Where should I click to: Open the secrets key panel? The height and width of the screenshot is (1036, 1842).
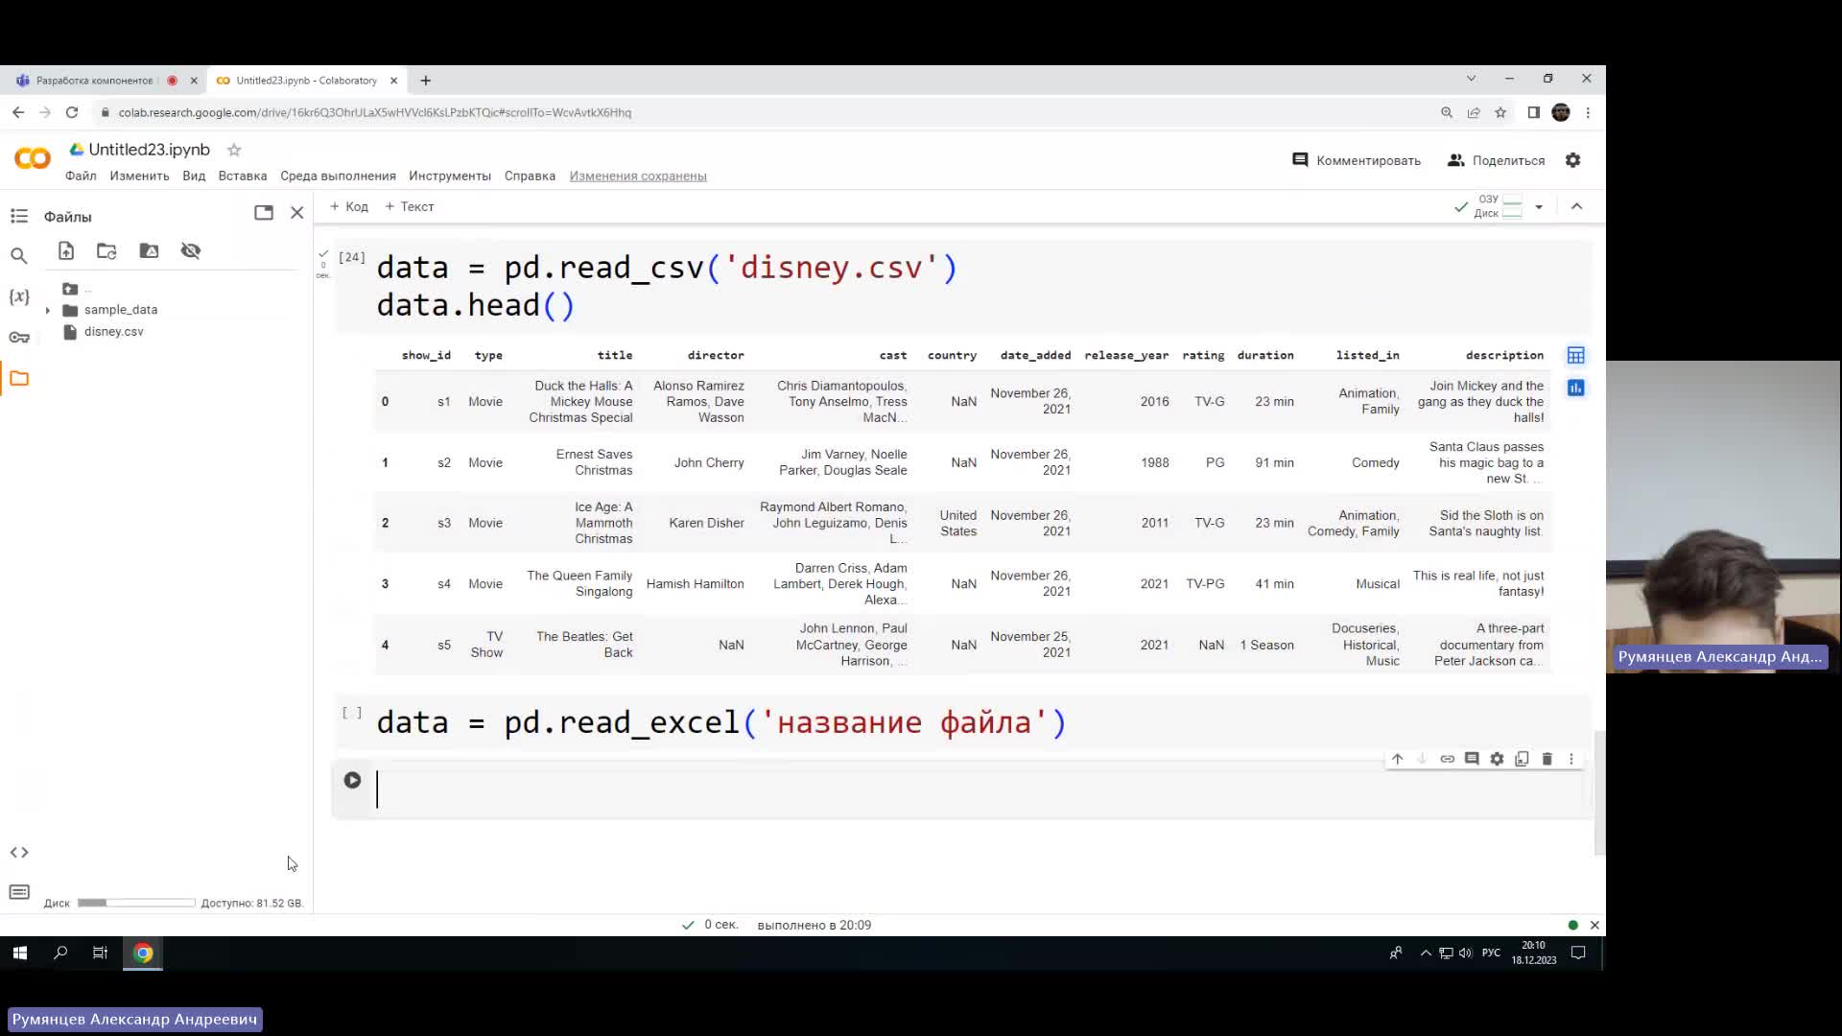19,337
